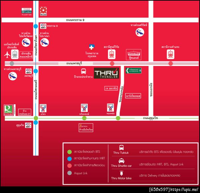This screenshot has height=193, width=200.
Task: Click the bus stop icon above ป้ายรถประจำทาง
Action: 83,71
